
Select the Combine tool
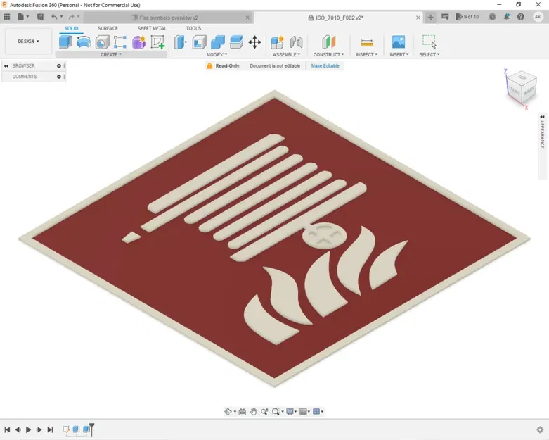point(218,42)
